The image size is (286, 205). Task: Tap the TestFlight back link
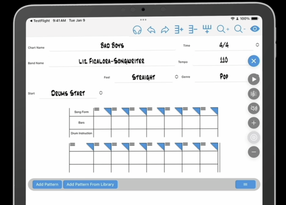(x=40, y=20)
